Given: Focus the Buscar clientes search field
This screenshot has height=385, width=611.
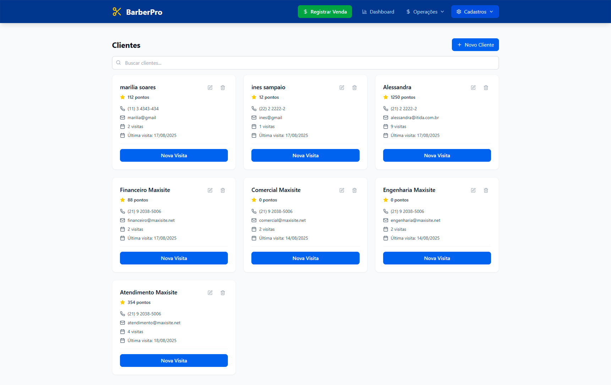Looking at the screenshot, I should point(305,63).
